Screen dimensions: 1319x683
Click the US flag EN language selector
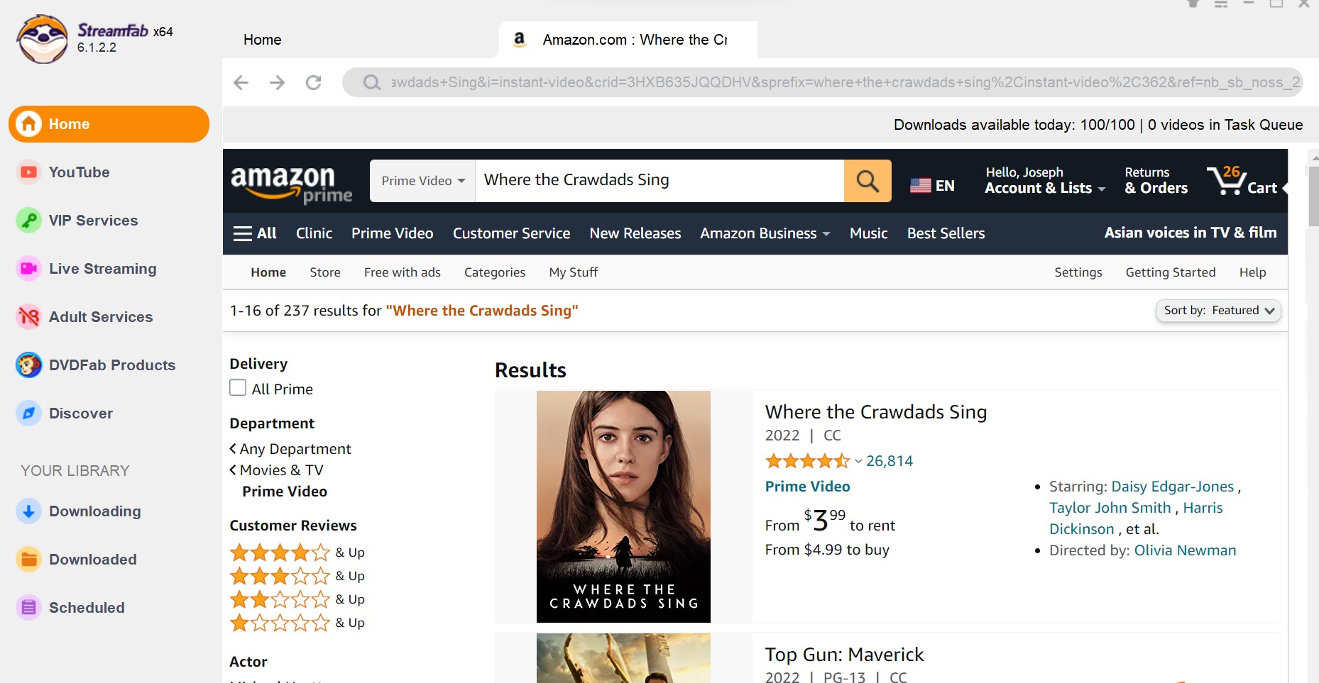click(932, 186)
